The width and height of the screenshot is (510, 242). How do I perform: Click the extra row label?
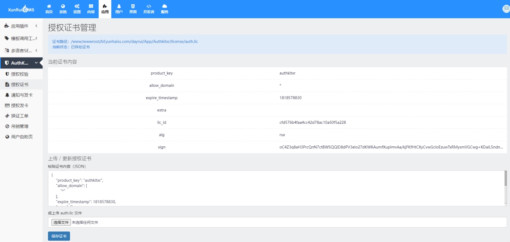(x=161, y=110)
